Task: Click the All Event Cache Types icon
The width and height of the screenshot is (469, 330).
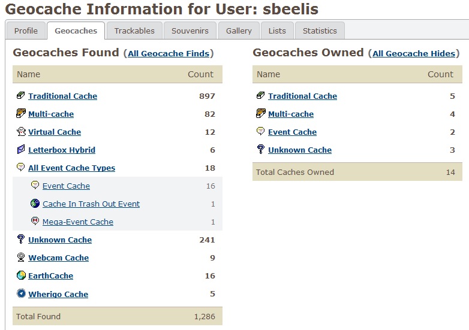Action: (x=20, y=167)
